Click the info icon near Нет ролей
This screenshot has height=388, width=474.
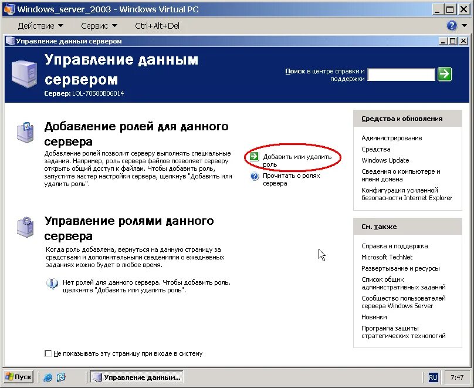coord(52,284)
